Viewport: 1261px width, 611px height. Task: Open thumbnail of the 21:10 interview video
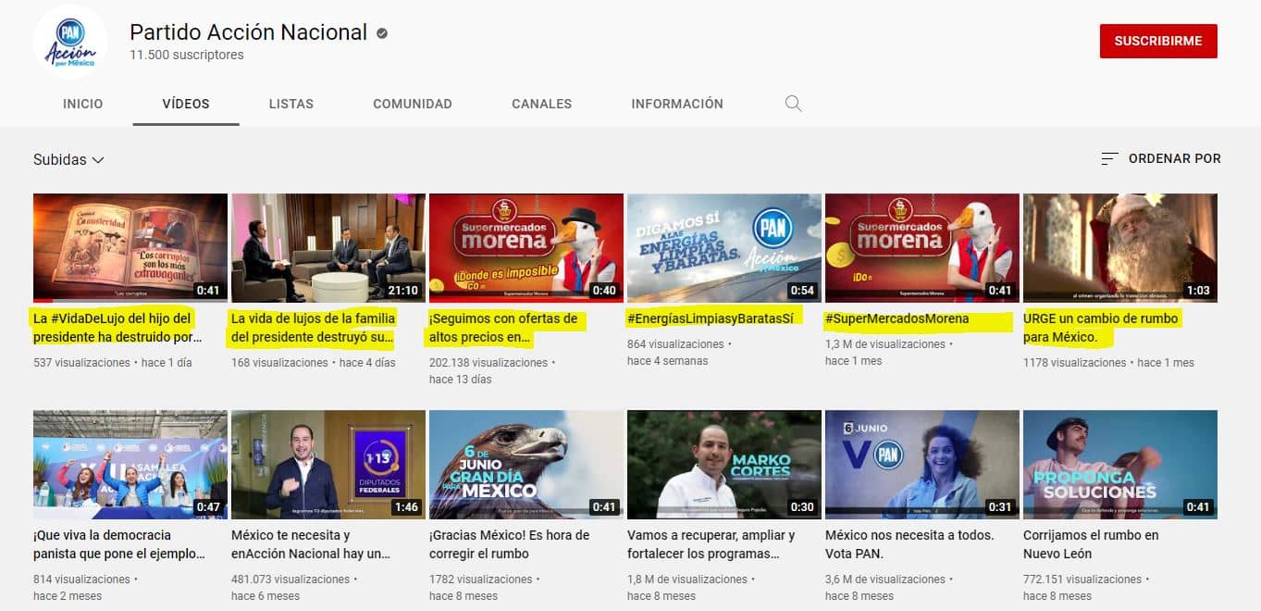click(328, 248)
